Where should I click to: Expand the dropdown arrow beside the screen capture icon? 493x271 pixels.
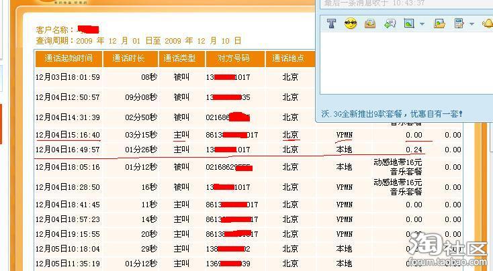coord(472,24)
